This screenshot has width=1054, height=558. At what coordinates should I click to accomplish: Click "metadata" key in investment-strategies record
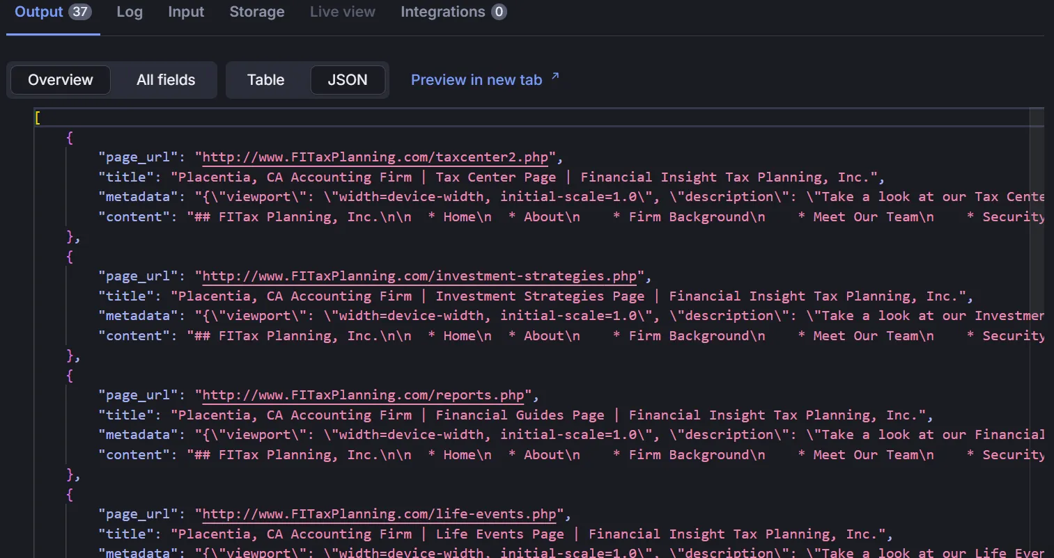point(138,316)
